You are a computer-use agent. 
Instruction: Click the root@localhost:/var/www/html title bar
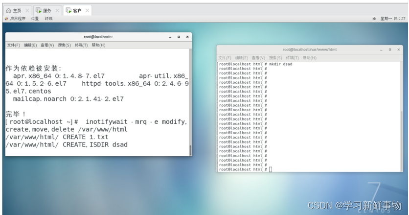[x=310, y=49]
